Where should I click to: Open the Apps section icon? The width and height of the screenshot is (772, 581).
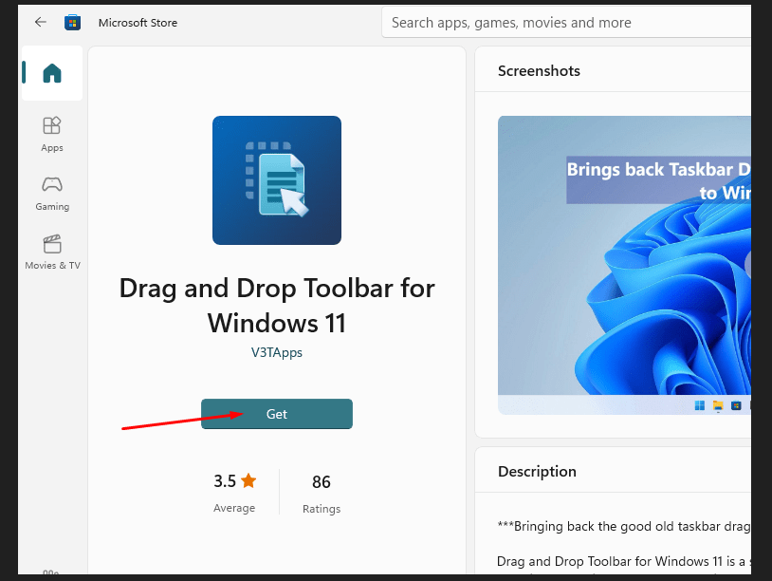[52, 133]
